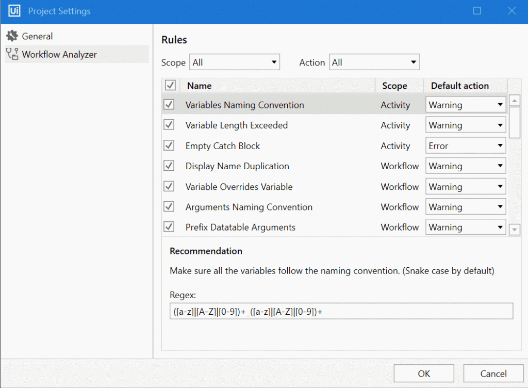Click the rules list scroll down arrow

click(x=515, y=230)
